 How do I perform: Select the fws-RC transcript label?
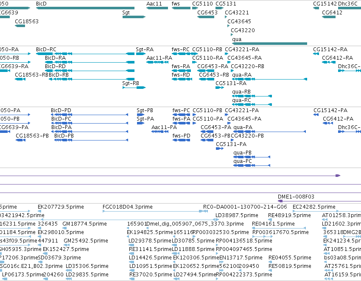click(181, 50)
